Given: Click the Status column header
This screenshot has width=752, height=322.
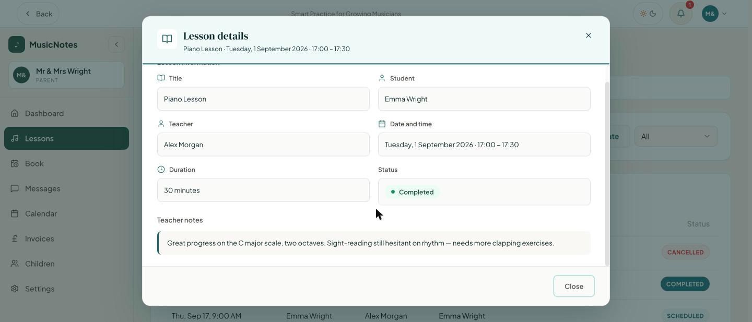Looking at the screenshot, I should (698, 224).
